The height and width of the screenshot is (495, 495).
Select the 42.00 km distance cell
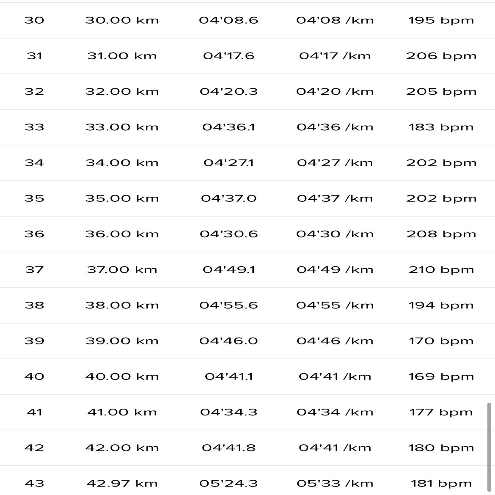point(122,448)
